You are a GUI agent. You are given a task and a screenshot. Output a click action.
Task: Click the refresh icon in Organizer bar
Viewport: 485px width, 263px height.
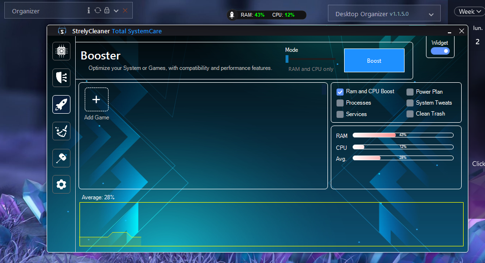(x=98, y=10)
